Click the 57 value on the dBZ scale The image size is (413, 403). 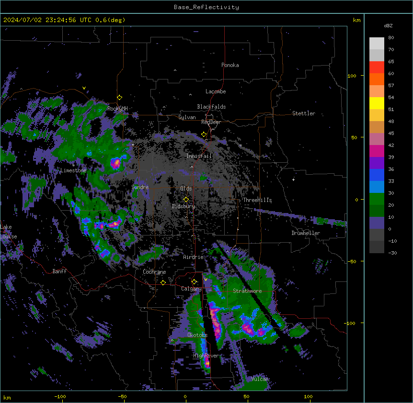(391, 86)
